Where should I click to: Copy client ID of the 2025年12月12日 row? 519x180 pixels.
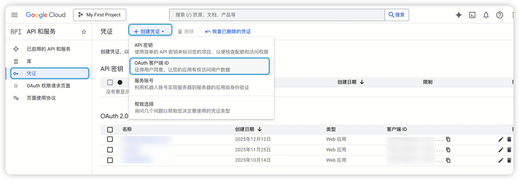448,139
